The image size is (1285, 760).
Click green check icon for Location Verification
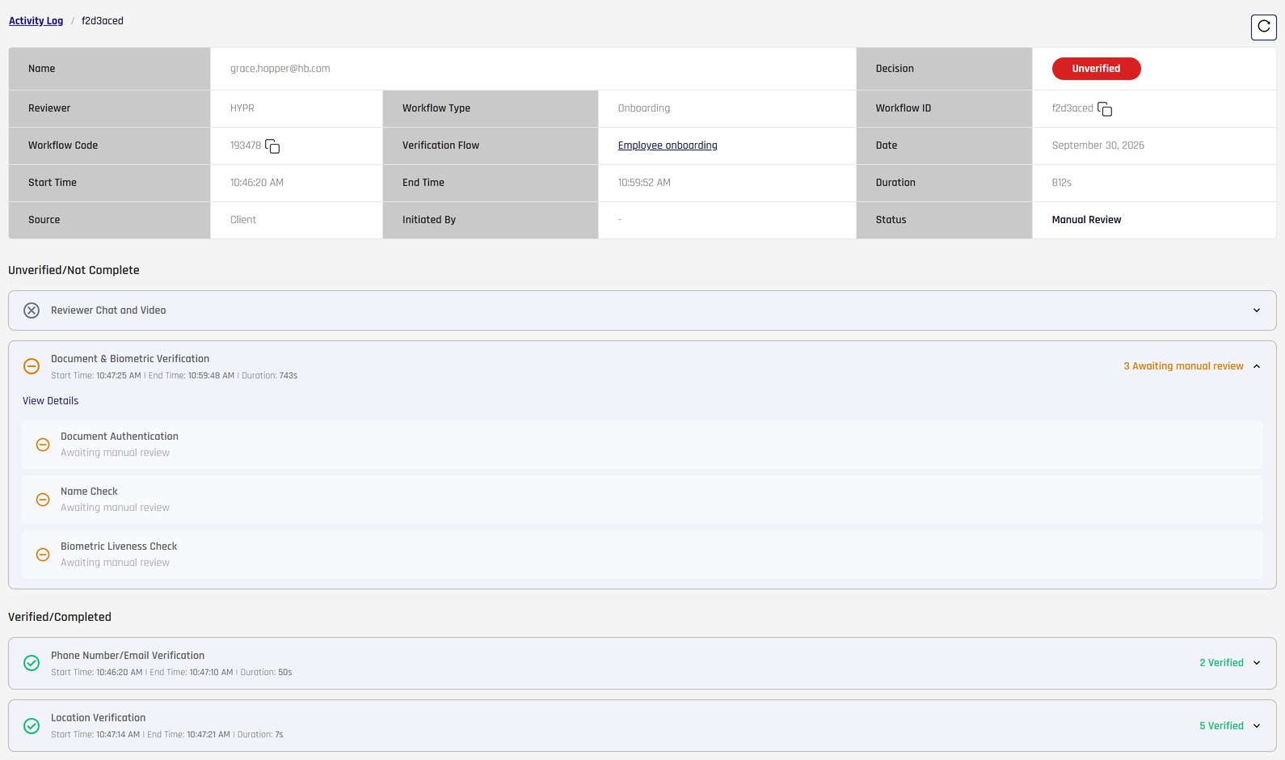click(32, 726)
